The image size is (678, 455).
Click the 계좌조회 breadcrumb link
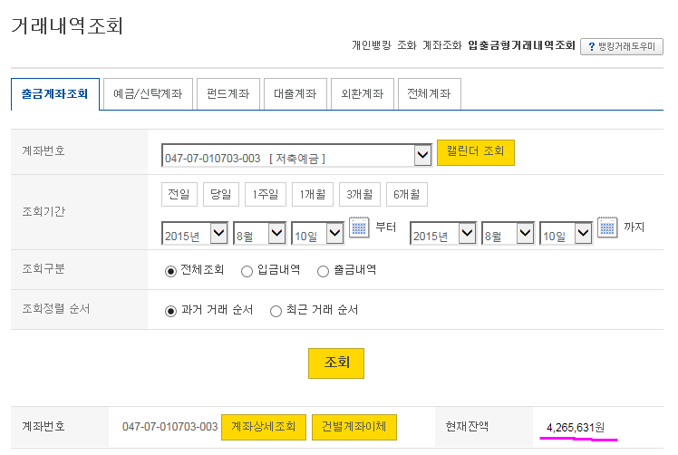pos(442,45)
